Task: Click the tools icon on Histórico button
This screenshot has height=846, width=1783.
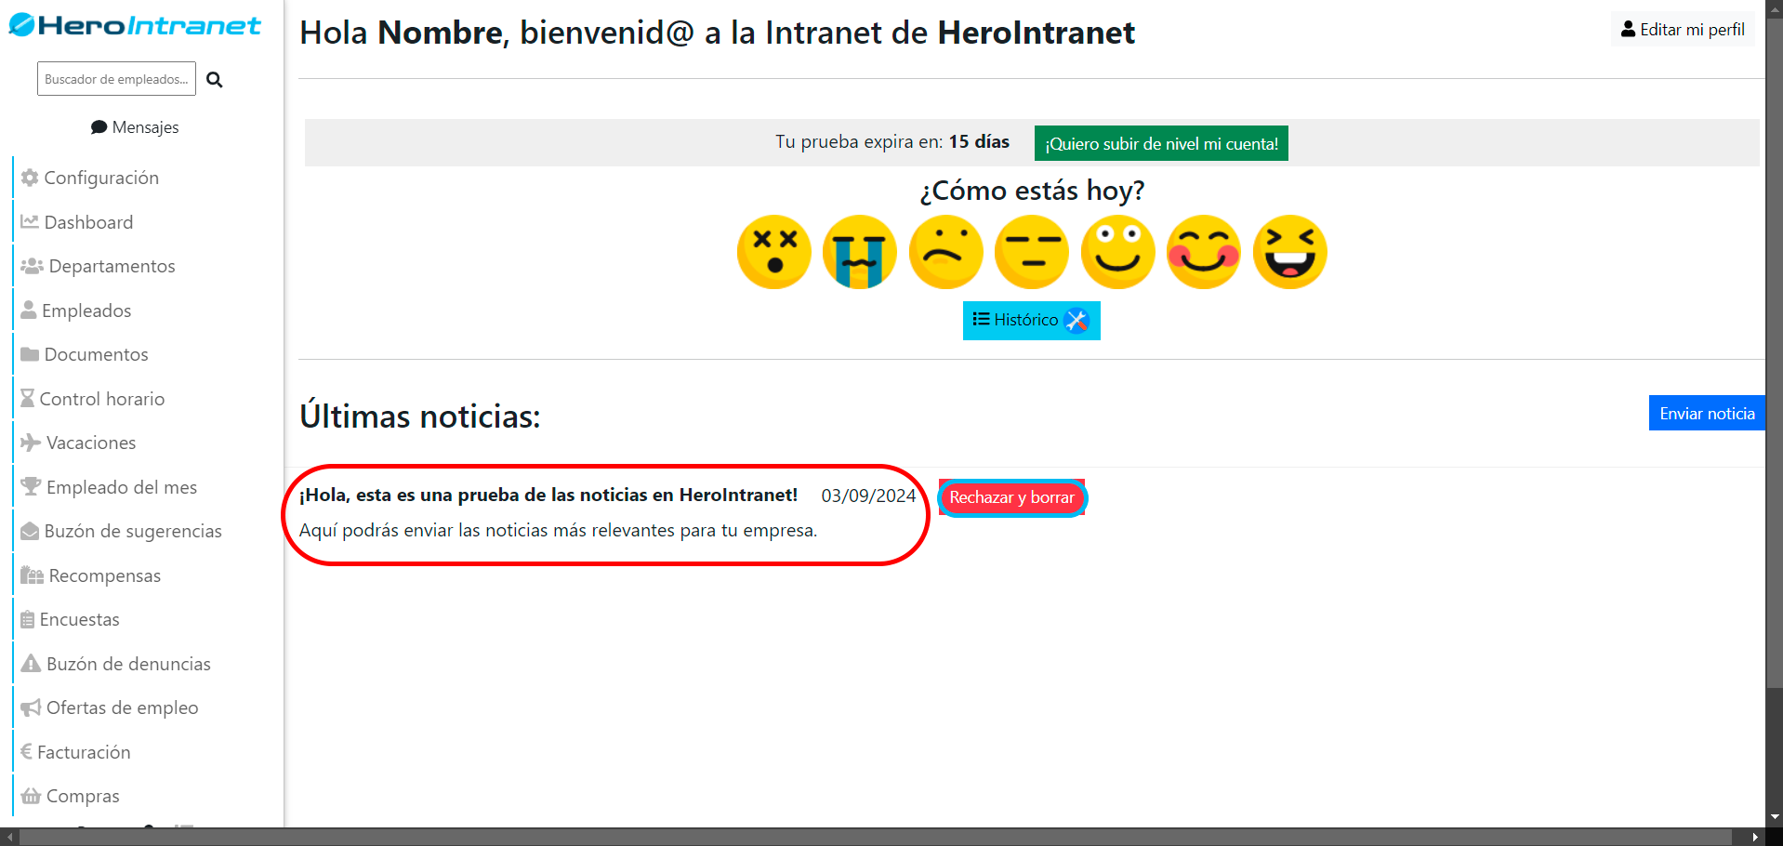Action: pos(1076,321)
